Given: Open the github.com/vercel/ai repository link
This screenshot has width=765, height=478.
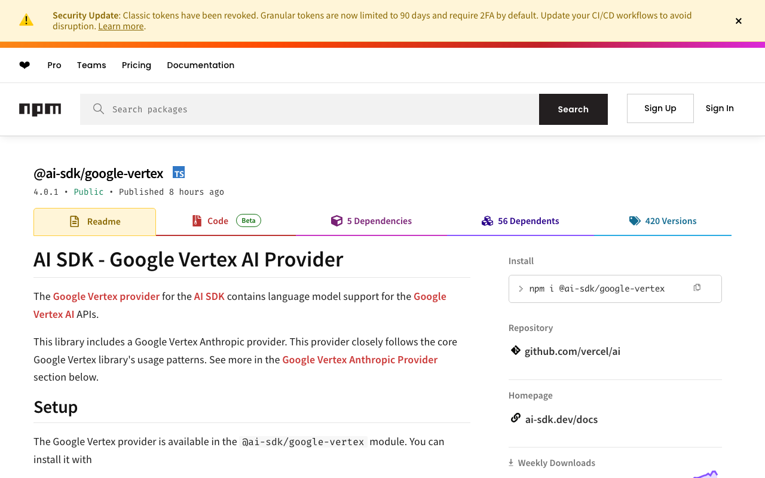Looking at the screenshot, I should point(573,351).
